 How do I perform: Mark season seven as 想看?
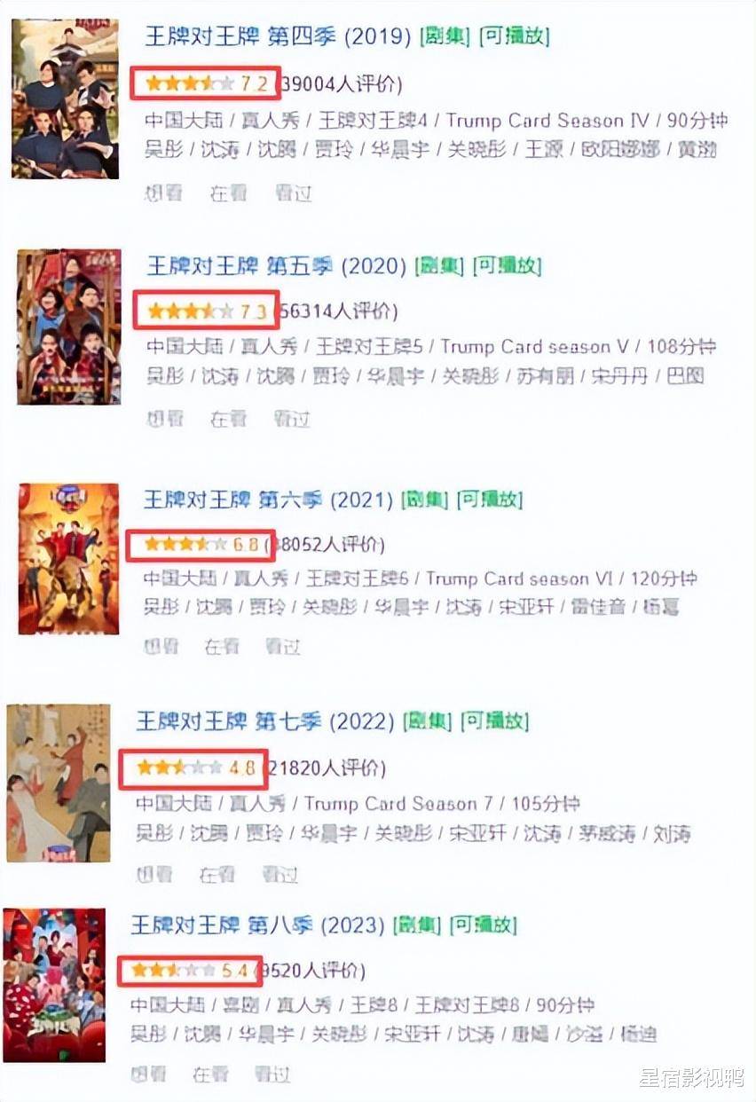coord(154,875)
